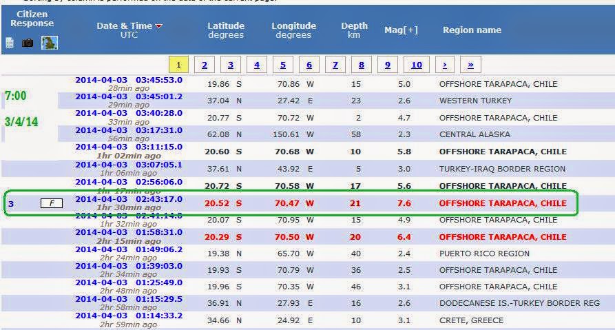This screenshot has width=615, height=330.
Task: Click the next page single arrow button
Action: point(445,65)
